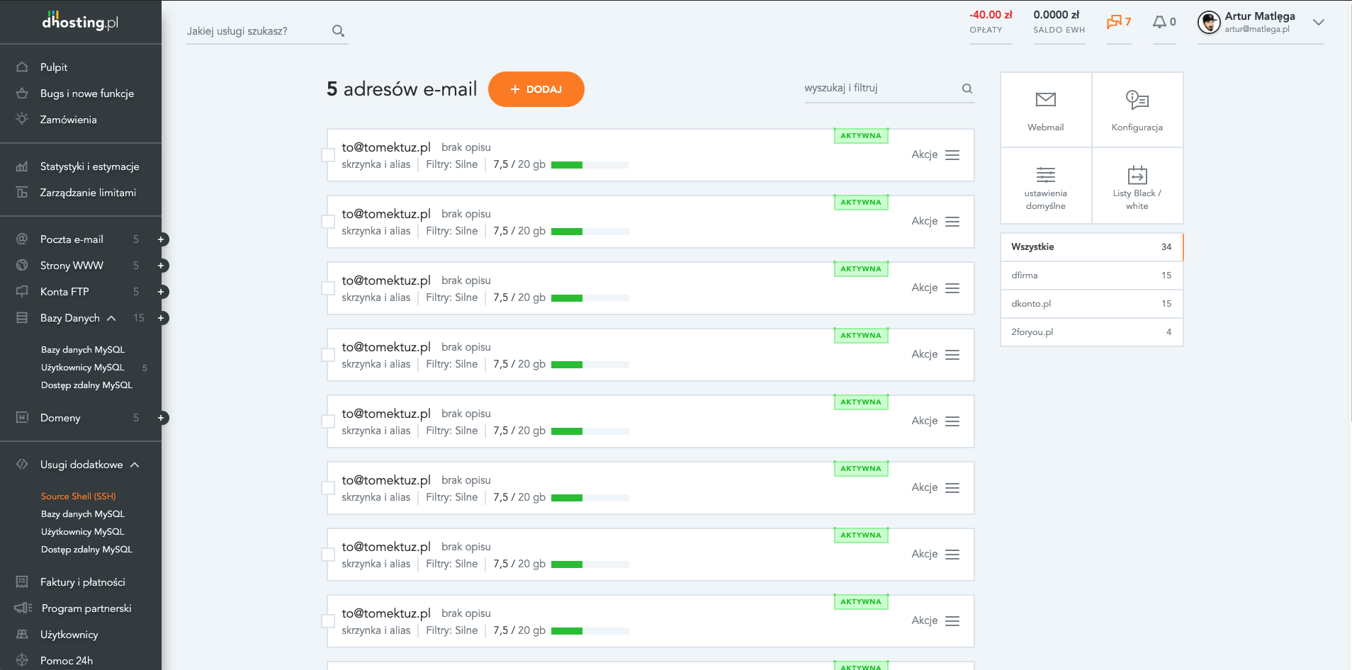1352x670 pixels.
Task: Select the third e-mail row checkbox
Action: pyautogui.click(x=328, y=288)
